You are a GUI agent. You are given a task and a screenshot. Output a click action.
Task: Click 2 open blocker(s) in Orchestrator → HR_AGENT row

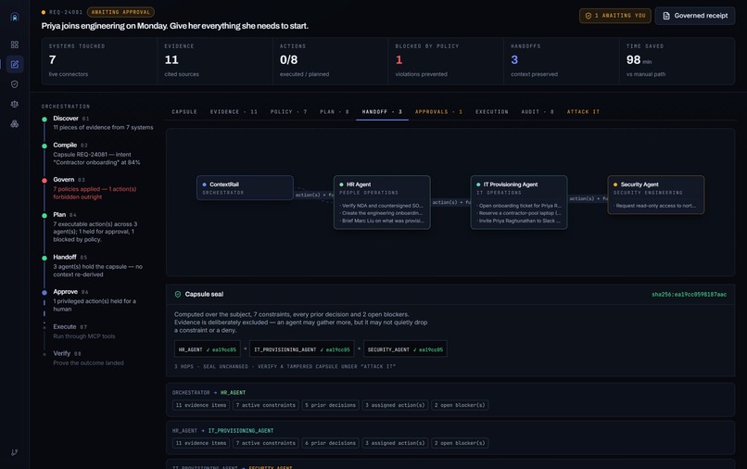(460, 405)
